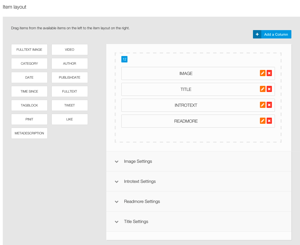
Task: Edit the INTROTEXT layout item
Action: click(262, 105)
